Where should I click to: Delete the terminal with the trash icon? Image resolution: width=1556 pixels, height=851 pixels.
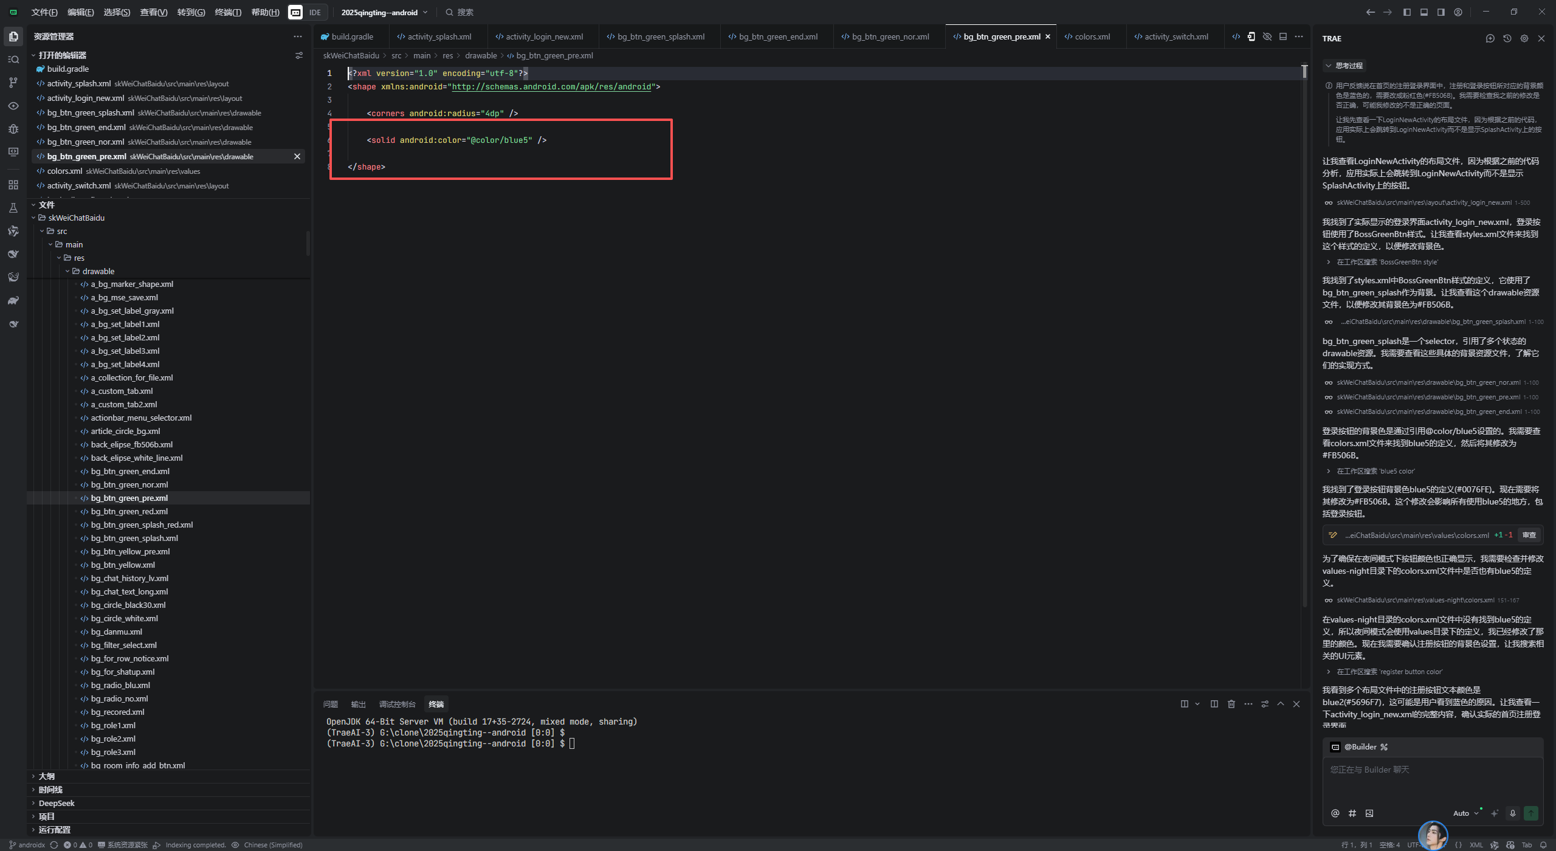(x=1231, y=704)
